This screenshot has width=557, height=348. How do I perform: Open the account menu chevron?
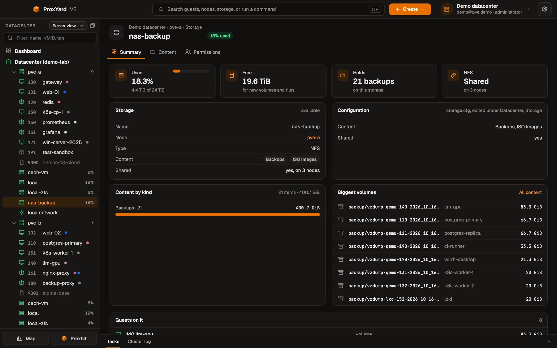point(528,9)
